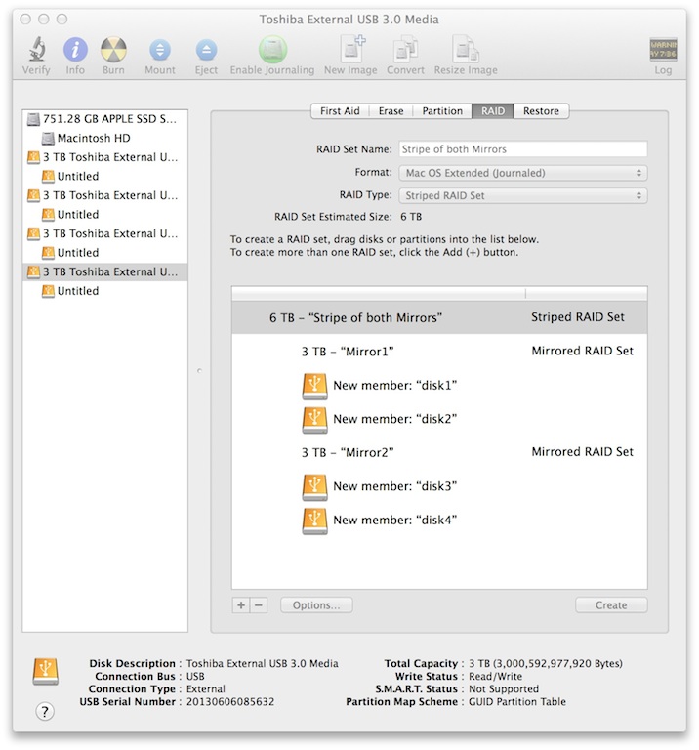Click the Resize Image icon
This screenshot has width=699, height=750.
466,49
